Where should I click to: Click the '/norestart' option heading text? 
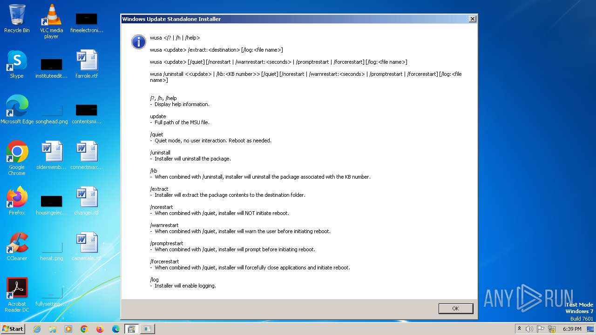[162, 207]
